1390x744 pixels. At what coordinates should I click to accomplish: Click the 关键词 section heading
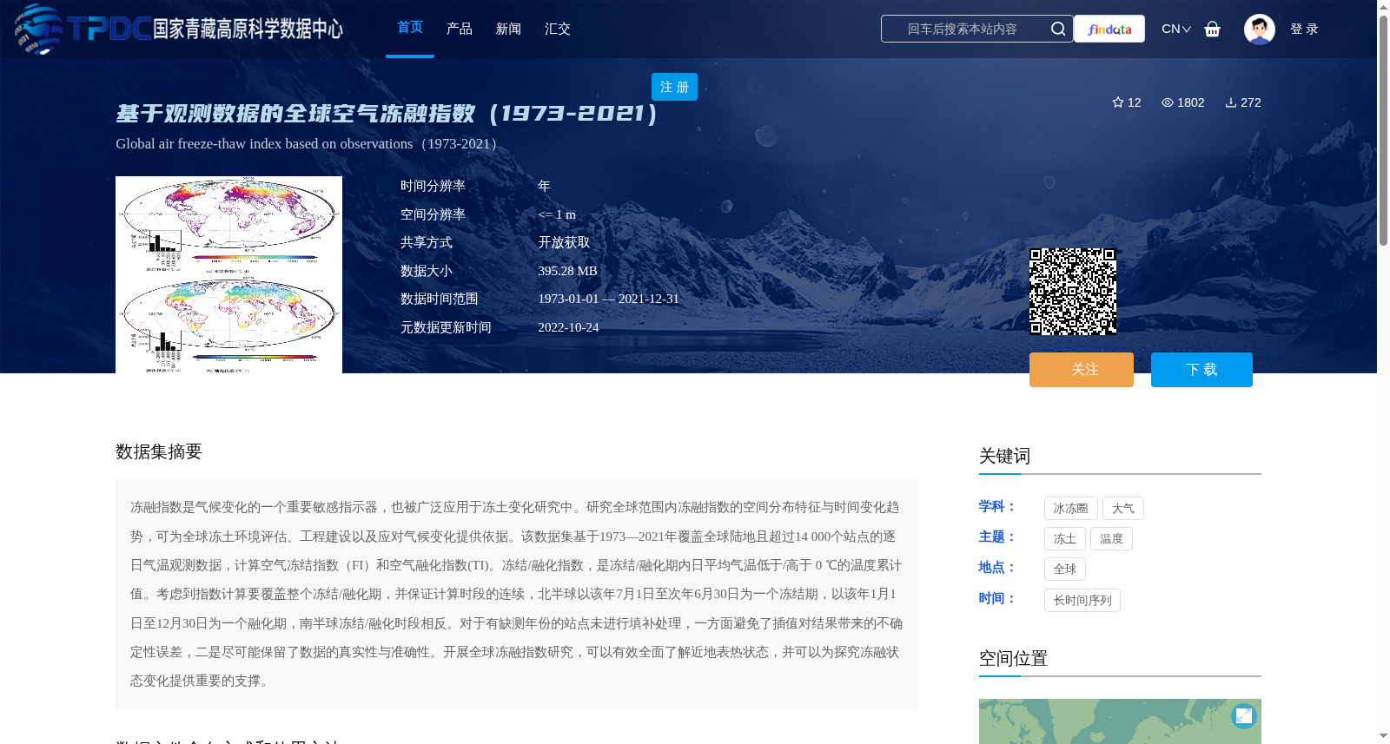[1004, 456]
